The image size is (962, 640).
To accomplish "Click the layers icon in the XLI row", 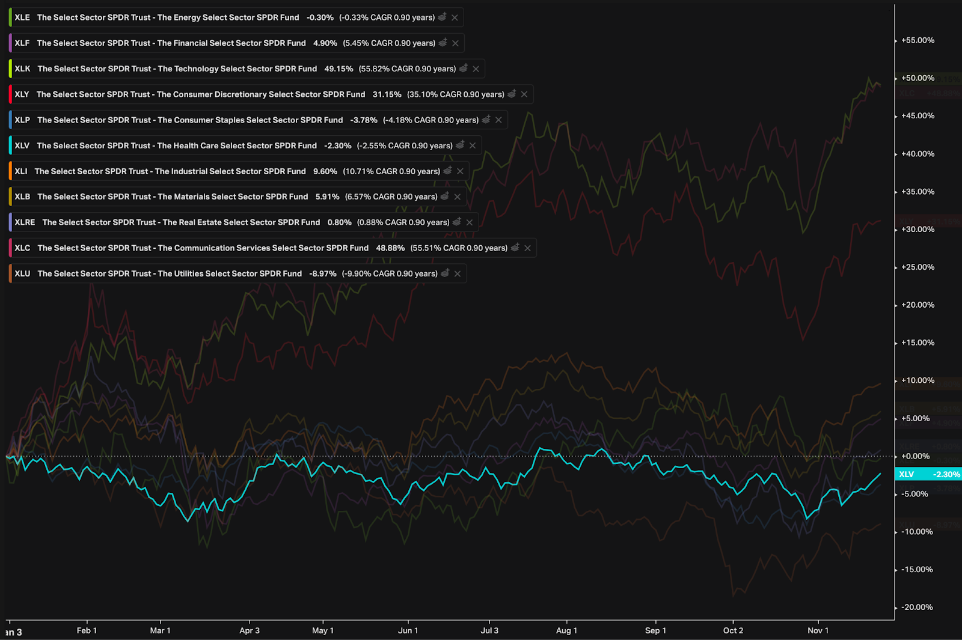I will (448, 171).
